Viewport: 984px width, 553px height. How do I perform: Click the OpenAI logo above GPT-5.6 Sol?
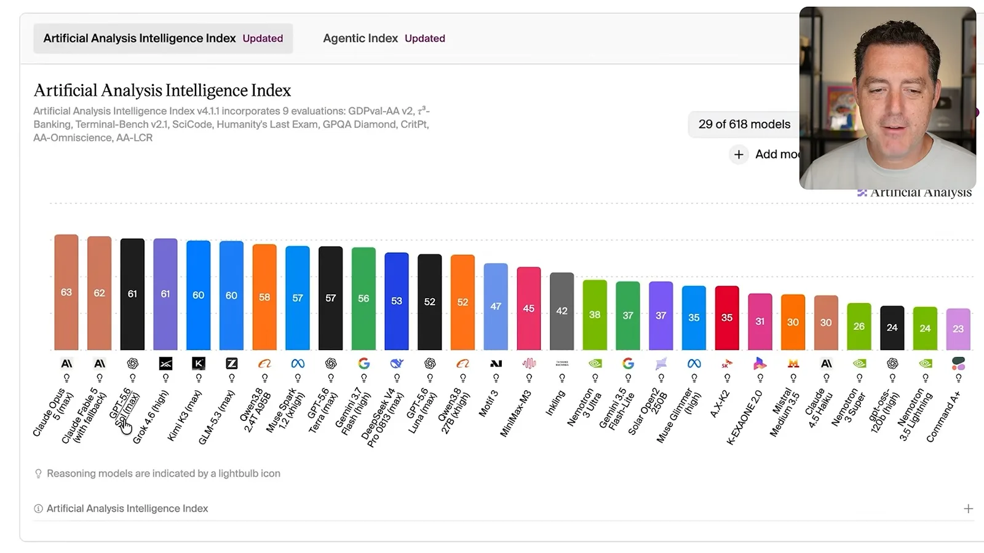pyautogui.click(x=132, y=364)
